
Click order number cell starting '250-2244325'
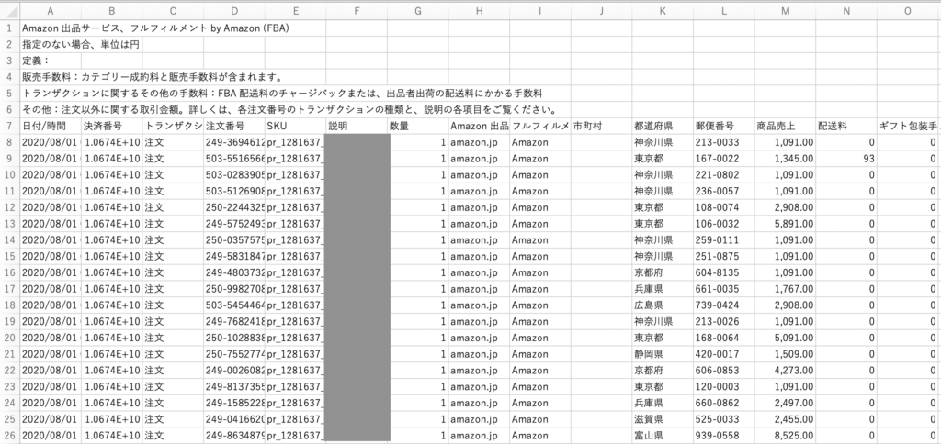click(x=234, y=207)
